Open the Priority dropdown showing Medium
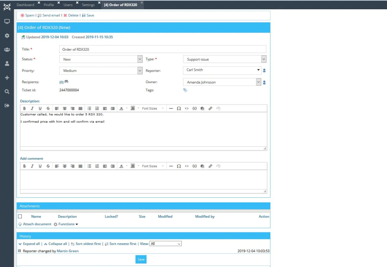This screenshot has width=387, height=267. (x=101, y=71)
